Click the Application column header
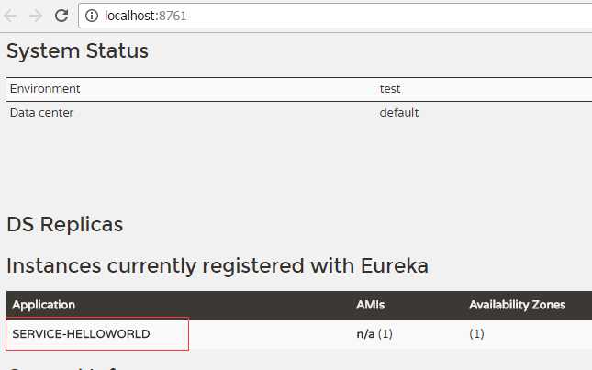The width and height of the screenshot is (592, 370). [44, 305]
